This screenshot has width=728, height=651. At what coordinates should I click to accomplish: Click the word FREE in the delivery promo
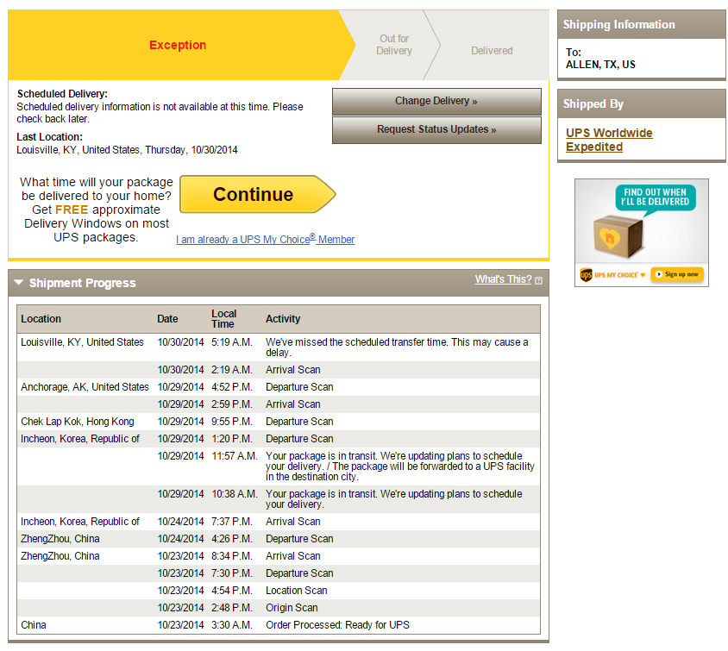(x=72, y=210)
